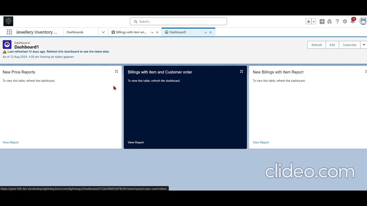Screen dimensions: 367x206
Task: Click the global Search field
Action: pyautogui.click(x=178, y=21)
